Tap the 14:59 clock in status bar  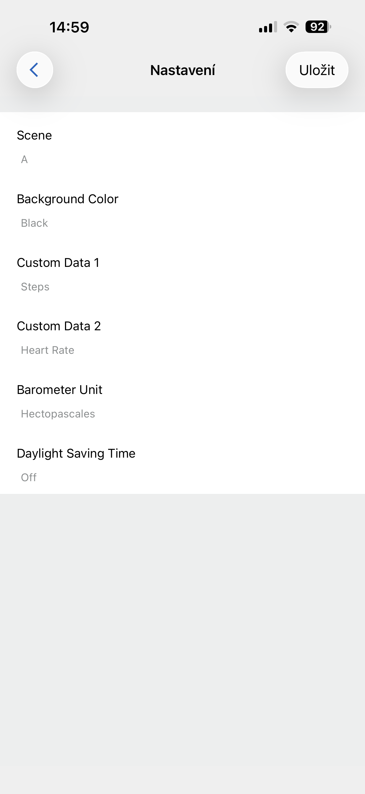[x=69, y=27]
